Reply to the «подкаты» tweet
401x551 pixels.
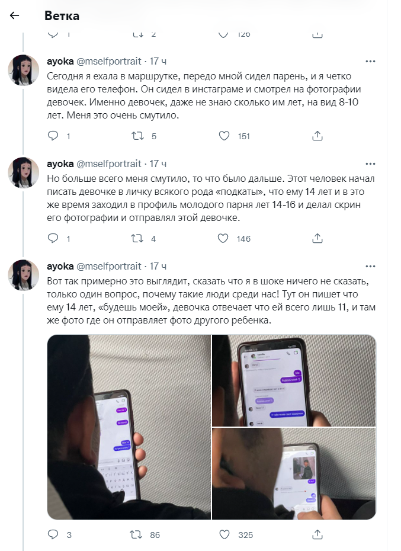(53, 238)
